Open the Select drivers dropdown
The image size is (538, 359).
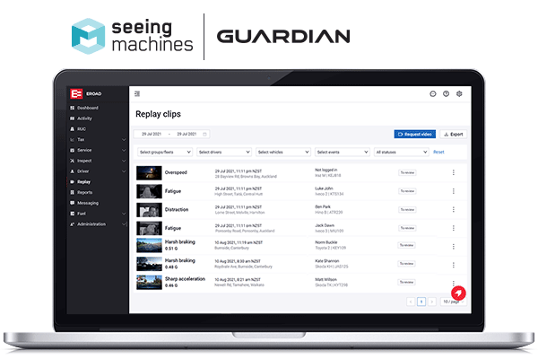click(x=223, y=152)
